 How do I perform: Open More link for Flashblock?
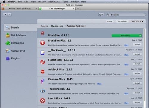(126, 64)
